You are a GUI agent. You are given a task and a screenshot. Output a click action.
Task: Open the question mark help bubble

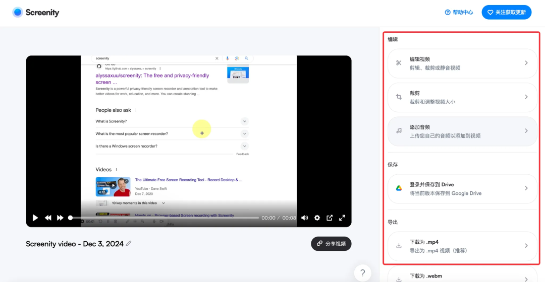click(x=362, y=273)
